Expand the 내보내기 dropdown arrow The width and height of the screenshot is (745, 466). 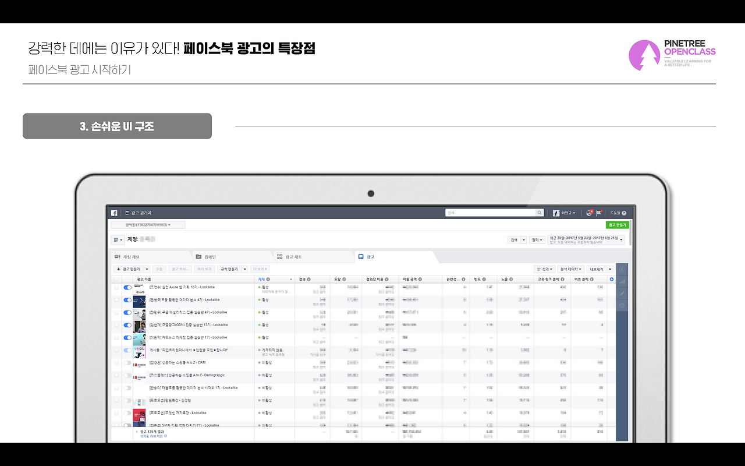(609, 269)
